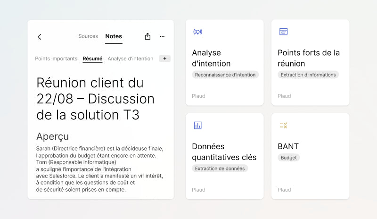Select the Résumé tab
This screenshot has height=219, width=377.
point(92,59)
